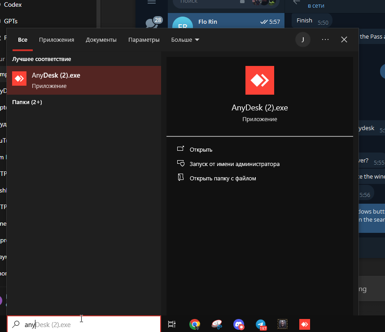Open the Snipping tool taskbar icon
The height and width of the screenshot is (332, 385).
217,324
